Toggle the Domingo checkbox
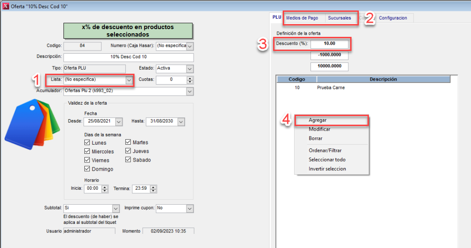The image size is (471, 248). (88, 169)
